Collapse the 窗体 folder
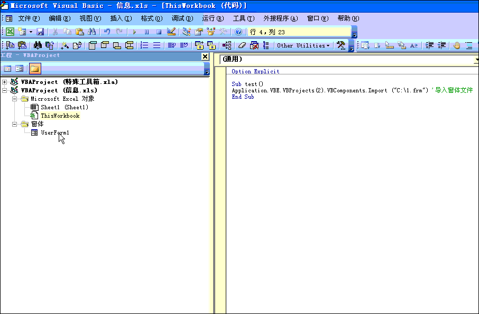This screenshot has width=479, height=314. point(14,124)
